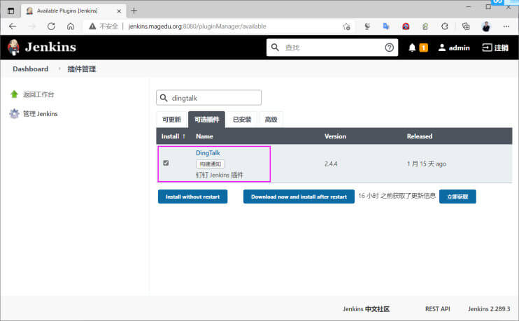
Task: Refresh the browser page
Action: [x=51, y=26]
